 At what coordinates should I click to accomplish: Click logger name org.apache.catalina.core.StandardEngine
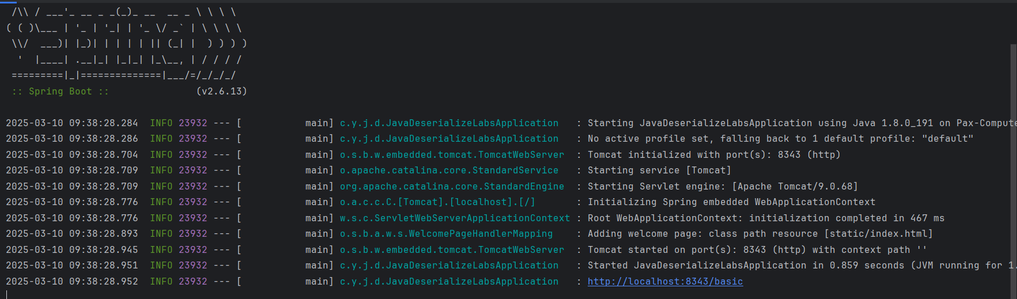(452, 187)
